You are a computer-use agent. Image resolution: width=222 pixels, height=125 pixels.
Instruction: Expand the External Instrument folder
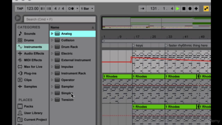(x=52, y=60)
